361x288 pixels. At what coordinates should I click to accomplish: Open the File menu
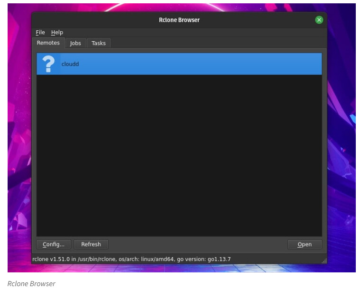point(40,32)
